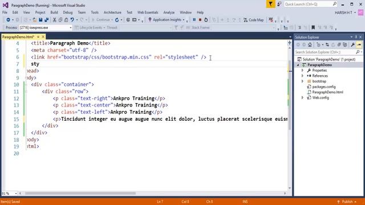
Task: Open the Edit menu
Action: point(15,13)
